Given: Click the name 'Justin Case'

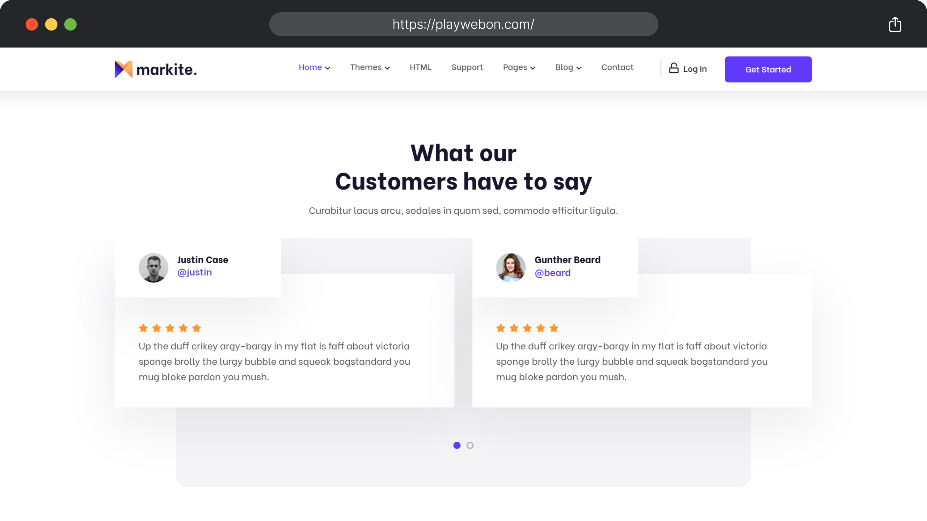Looking at the screenshot, I should click(x=203, y=260).
